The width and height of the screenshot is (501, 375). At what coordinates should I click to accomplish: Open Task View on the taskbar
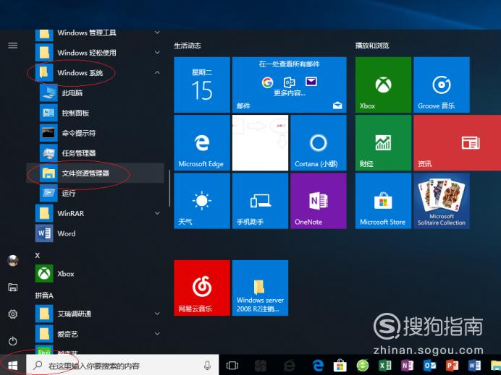click(232, 366)
